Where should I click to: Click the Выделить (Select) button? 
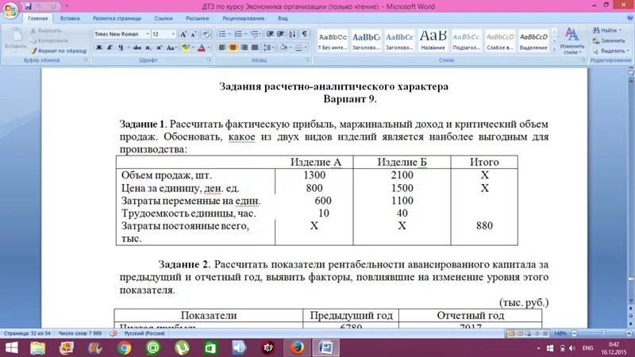pyautogui.click(x=610, y=51)
